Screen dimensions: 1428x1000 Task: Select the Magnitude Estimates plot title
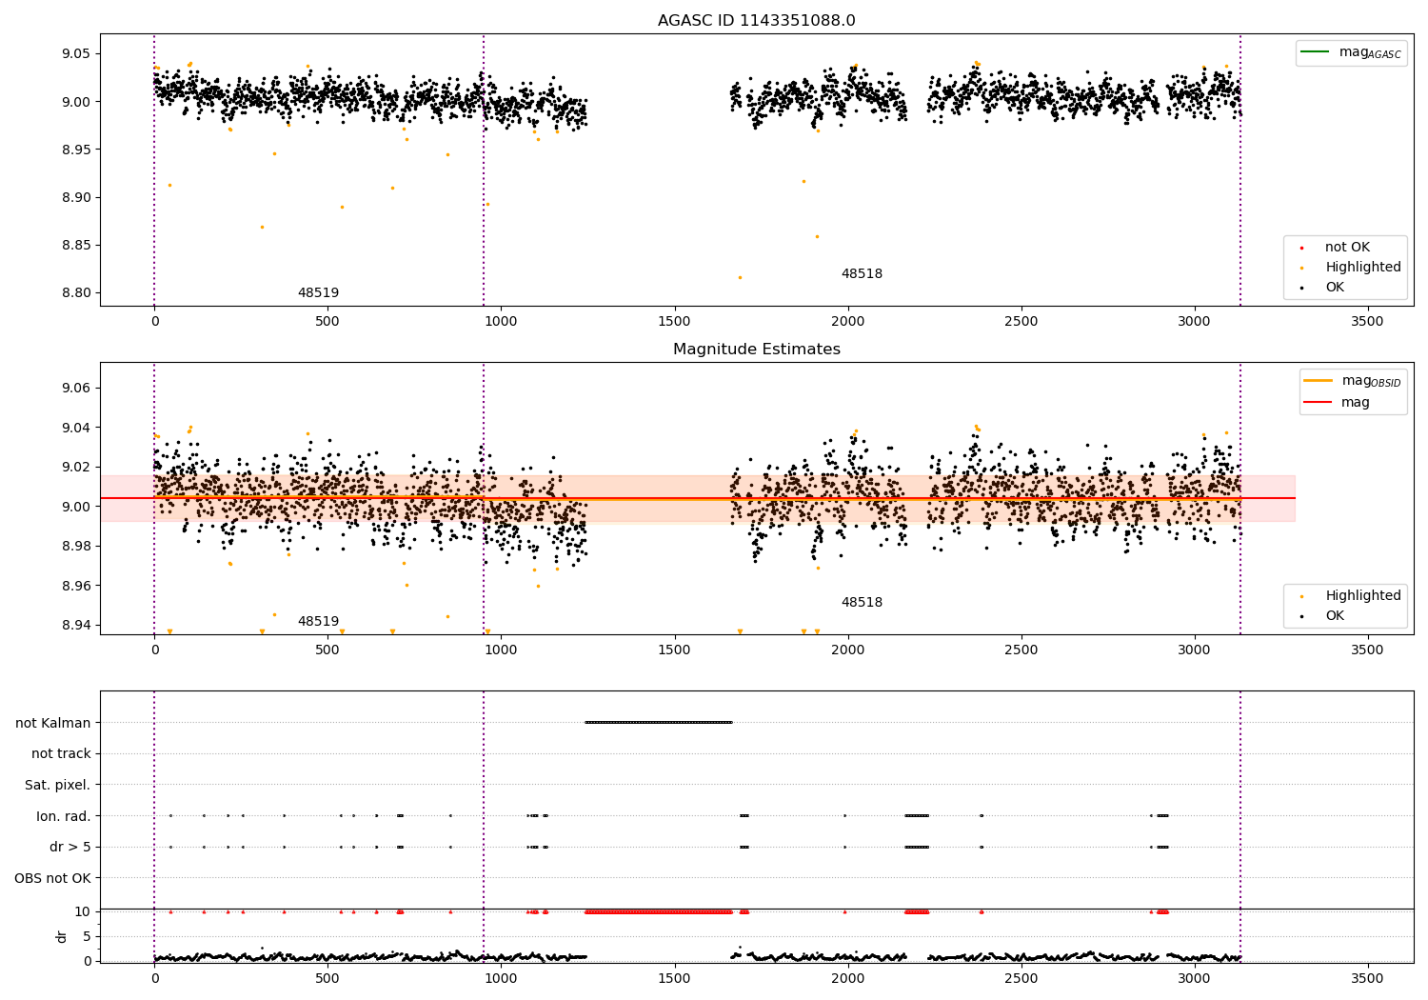click(x=756, y=350)
